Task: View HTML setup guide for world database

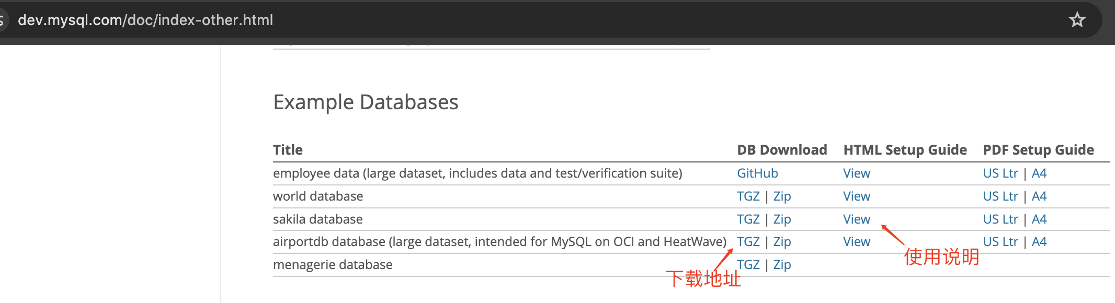Action: tap(857, 196)
